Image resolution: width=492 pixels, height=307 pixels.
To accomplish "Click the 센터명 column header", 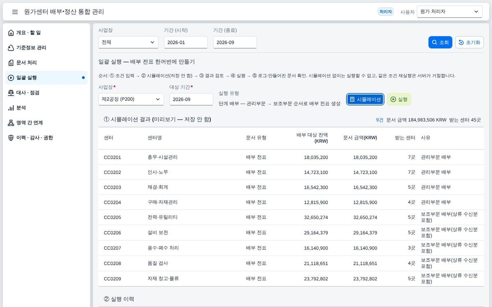I will point(155,138).
